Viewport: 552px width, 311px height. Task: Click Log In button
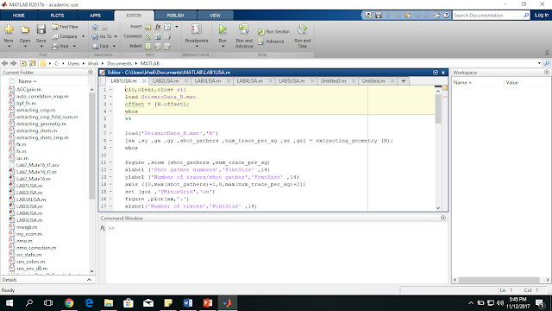pyautogui.click(x=542, y=16)
